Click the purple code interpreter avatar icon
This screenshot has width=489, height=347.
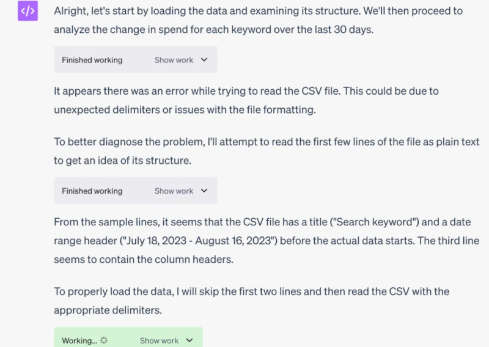(x=28, y=11)
